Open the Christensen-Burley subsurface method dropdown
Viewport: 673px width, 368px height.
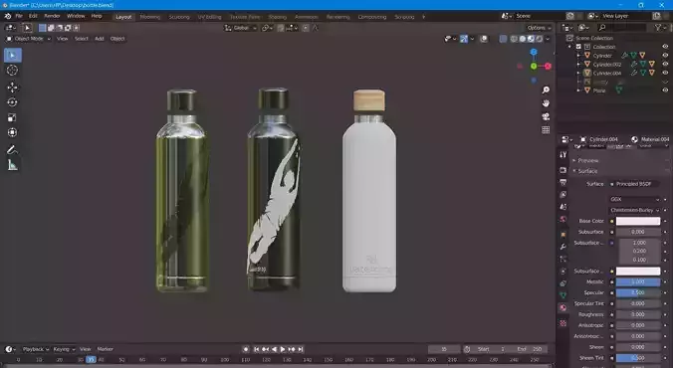tap(635, 210)
